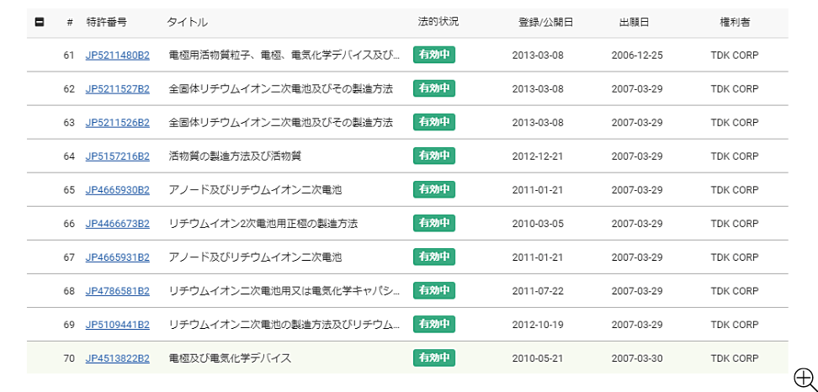Image resolution: width=818 pixels, height=392 pixels.
Task: Select title 電極用活物質粒子、電極、電気化学デバイス及び…
Action: [284, 56]
